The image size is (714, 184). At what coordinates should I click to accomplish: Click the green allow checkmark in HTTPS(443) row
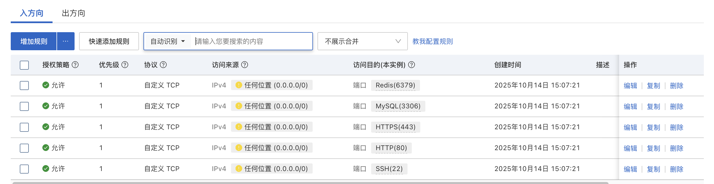click(46, 127)
